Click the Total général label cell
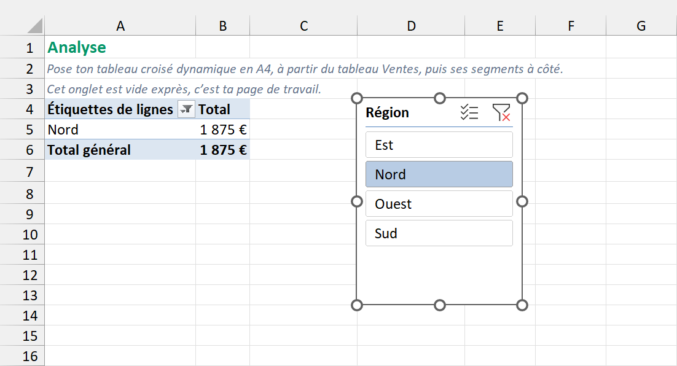This screenshot has width=677, height=366. 120,150
